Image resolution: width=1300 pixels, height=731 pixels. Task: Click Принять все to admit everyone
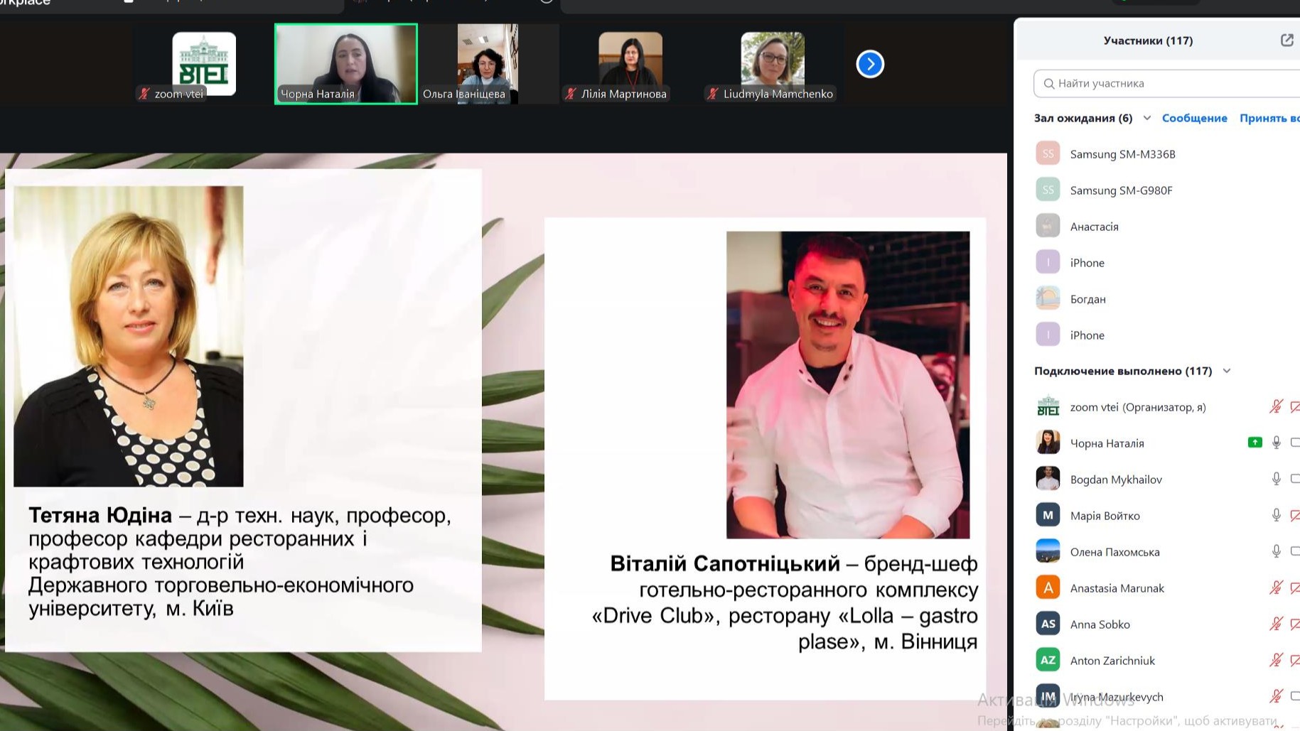1269,118
